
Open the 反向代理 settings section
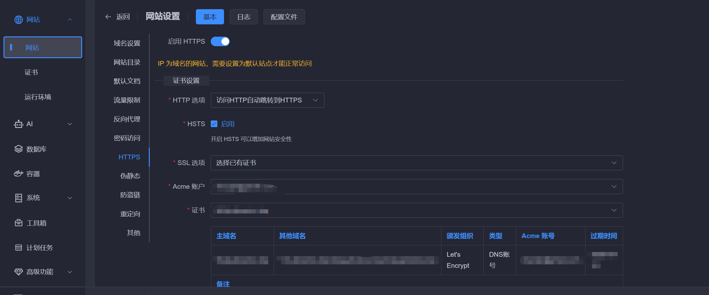click(x=127, y=119)
